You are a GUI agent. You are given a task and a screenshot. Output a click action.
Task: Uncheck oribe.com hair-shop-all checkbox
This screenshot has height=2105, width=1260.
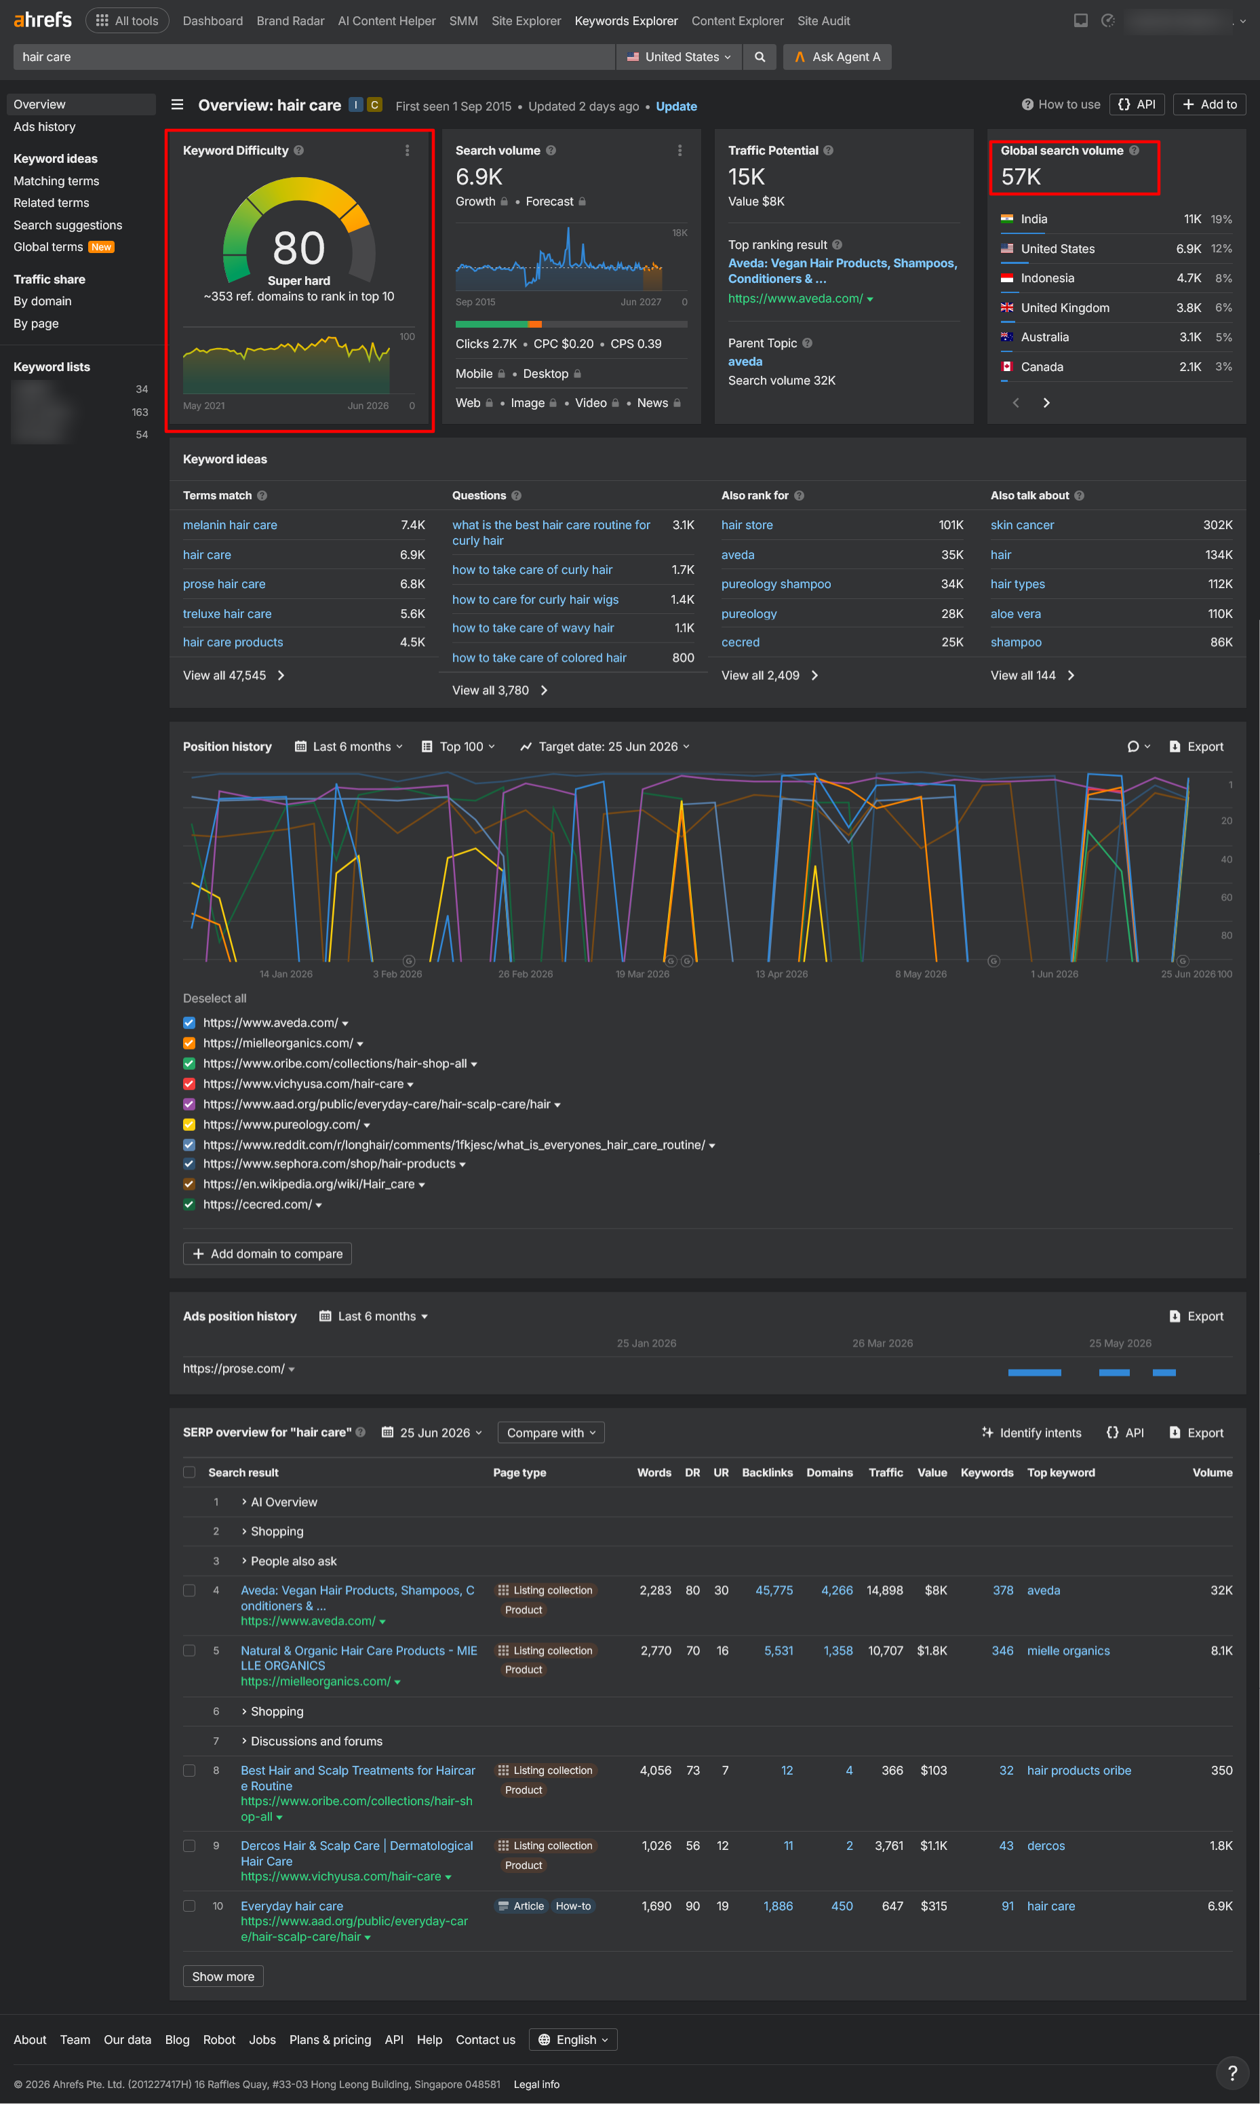pos(189,1064)
